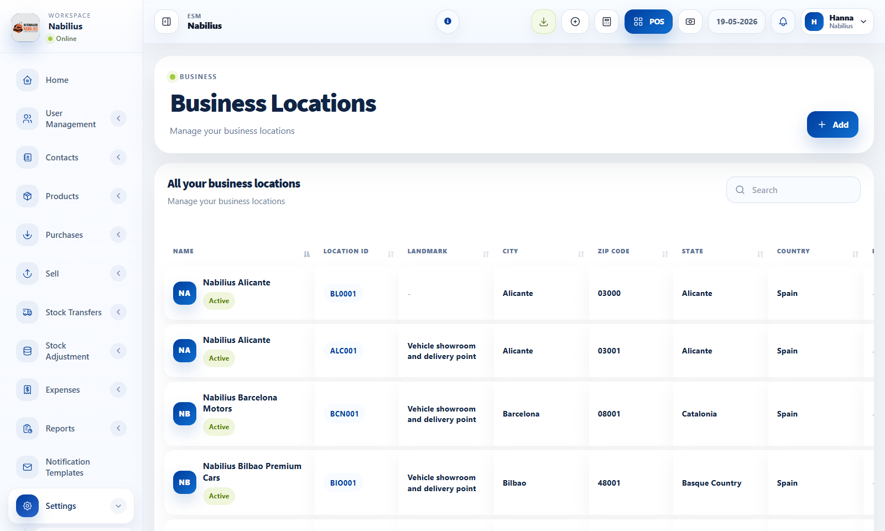Click the Purchases download-arrow icon
The image size is (885, 531).
click(27, 235)
